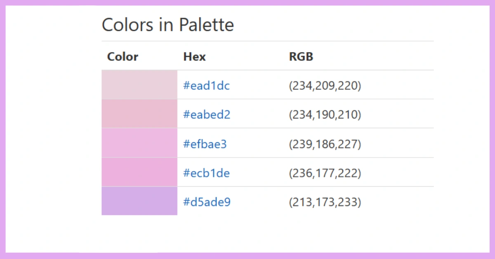Viewport: 495px width, 259px height.
Task: Click the RGB value (236,177,222)
Action: click(x=325, y=173)
